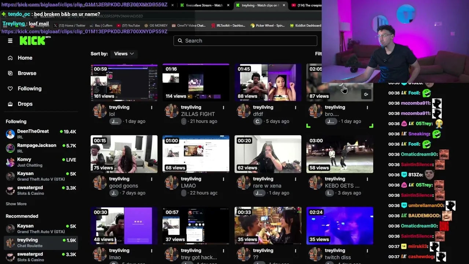Close the 'finessefave Stream' browser tab
Image resolution: width=469 pixels, height=264 pixels.
point(228,5)
